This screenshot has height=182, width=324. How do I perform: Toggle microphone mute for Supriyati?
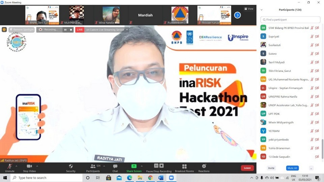point(312,36)
